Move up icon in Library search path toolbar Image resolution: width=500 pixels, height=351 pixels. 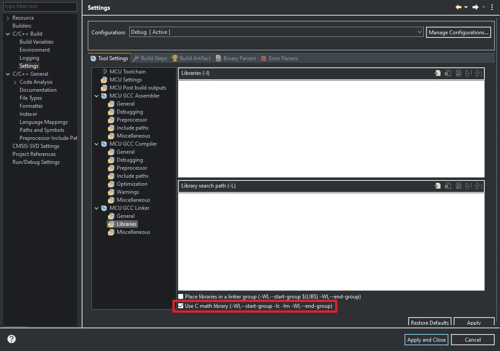[468, 186]
